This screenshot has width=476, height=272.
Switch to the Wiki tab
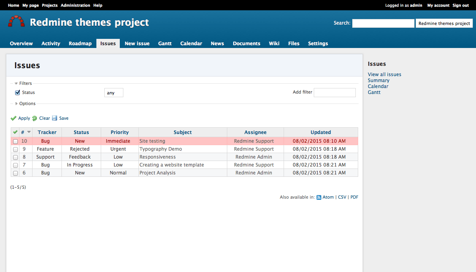(274, 44)
